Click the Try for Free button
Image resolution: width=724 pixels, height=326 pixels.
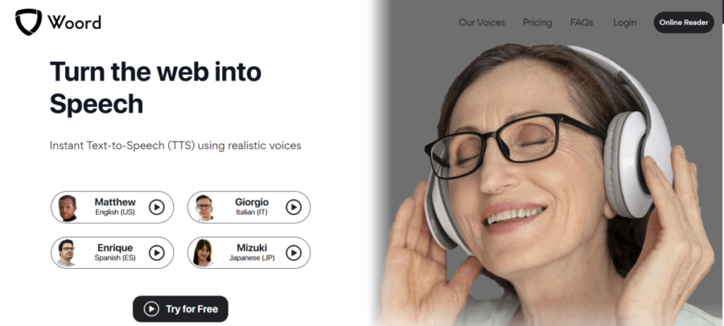click(x=180, y=309)
